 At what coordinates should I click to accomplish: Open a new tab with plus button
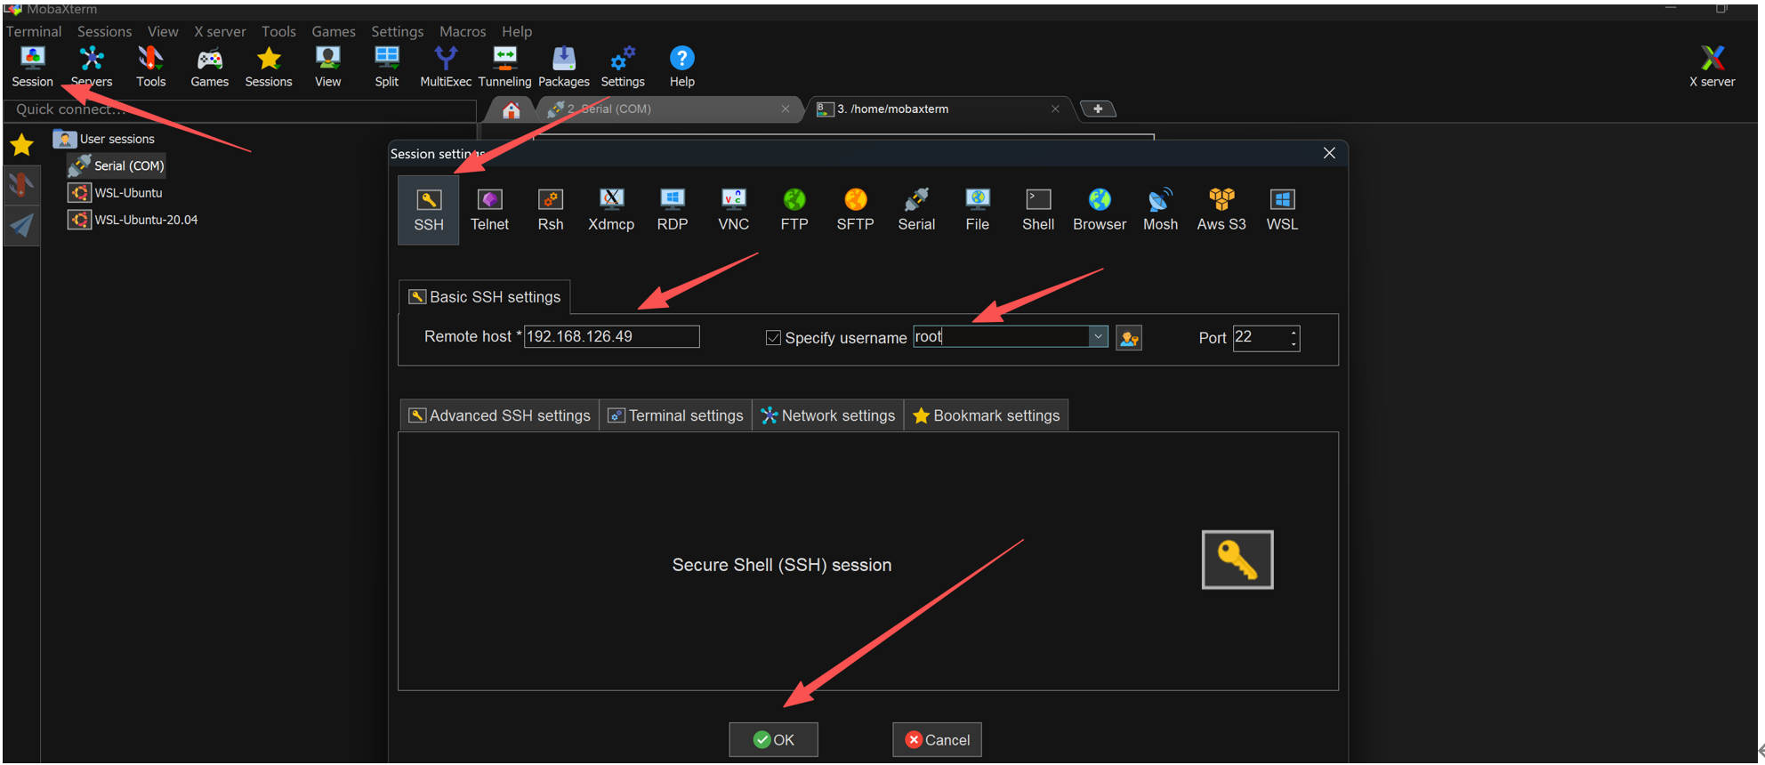(x=1098, y=109)
